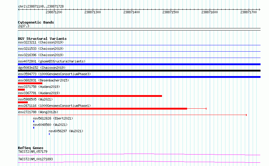Click the 2q37.3 cytogenetic band label
The height and width of the screenshot is (166, 269).
pos(24,26)
